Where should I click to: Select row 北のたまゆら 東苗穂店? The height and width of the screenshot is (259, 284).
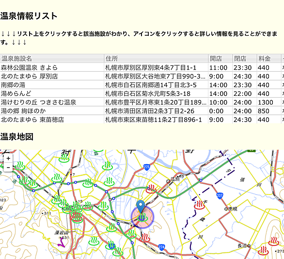coord(142,120)
